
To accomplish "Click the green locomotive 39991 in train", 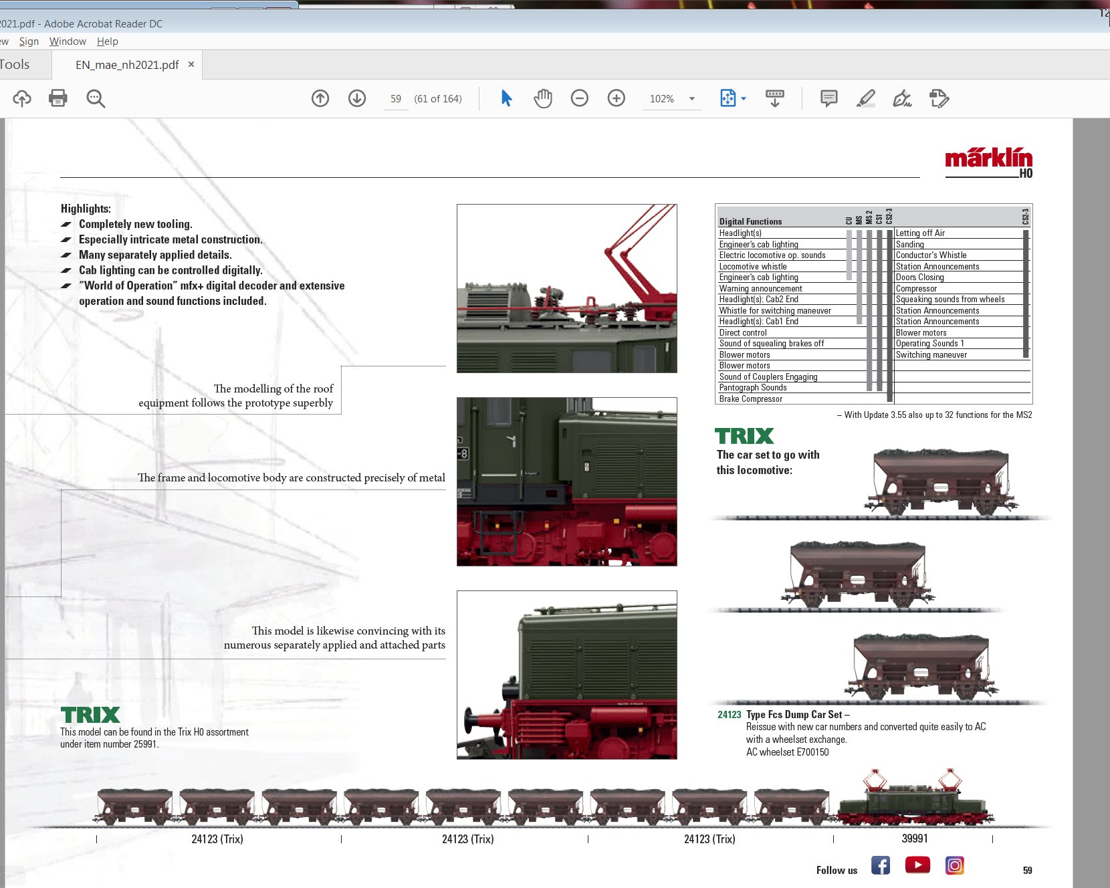I will (x=915, y=798).
